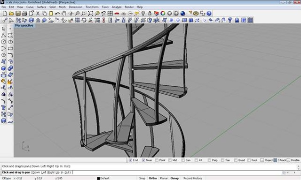Image resolution: width=301 pixels, height=180 pixels.
Task: Click the black Default layer color swatch
Action: click(98, 178)
